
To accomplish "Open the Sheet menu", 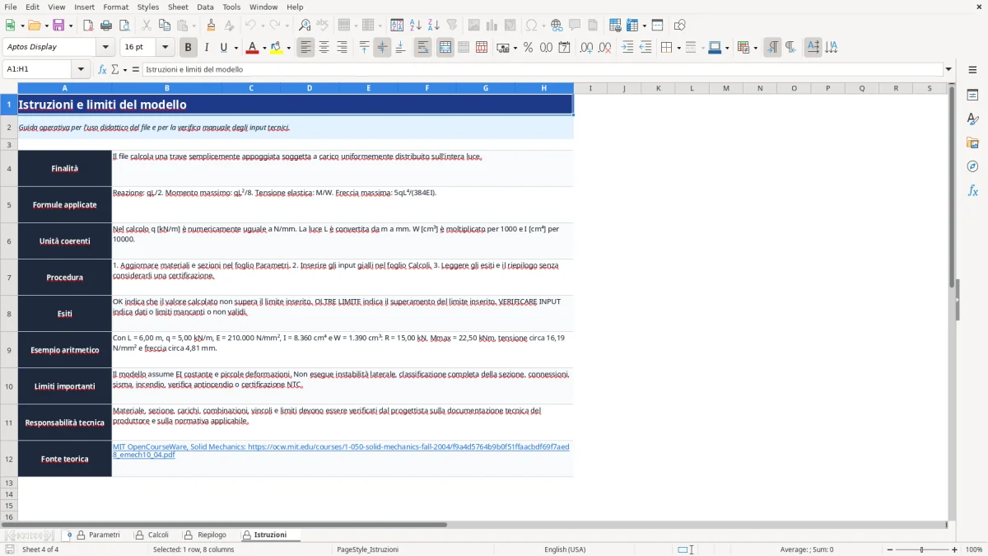I will click(x=178, y=7).
